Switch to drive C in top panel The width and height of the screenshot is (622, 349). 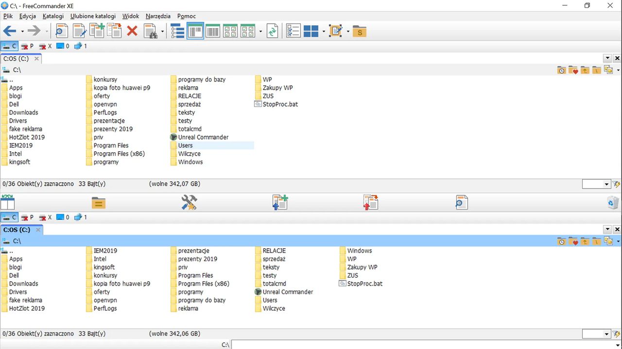click(x=9, y=46)
